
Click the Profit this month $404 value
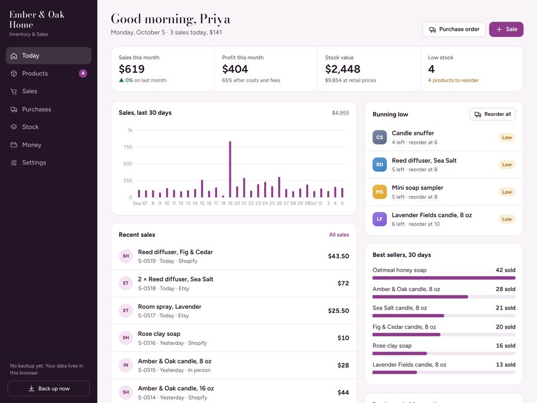click(235, 69)
